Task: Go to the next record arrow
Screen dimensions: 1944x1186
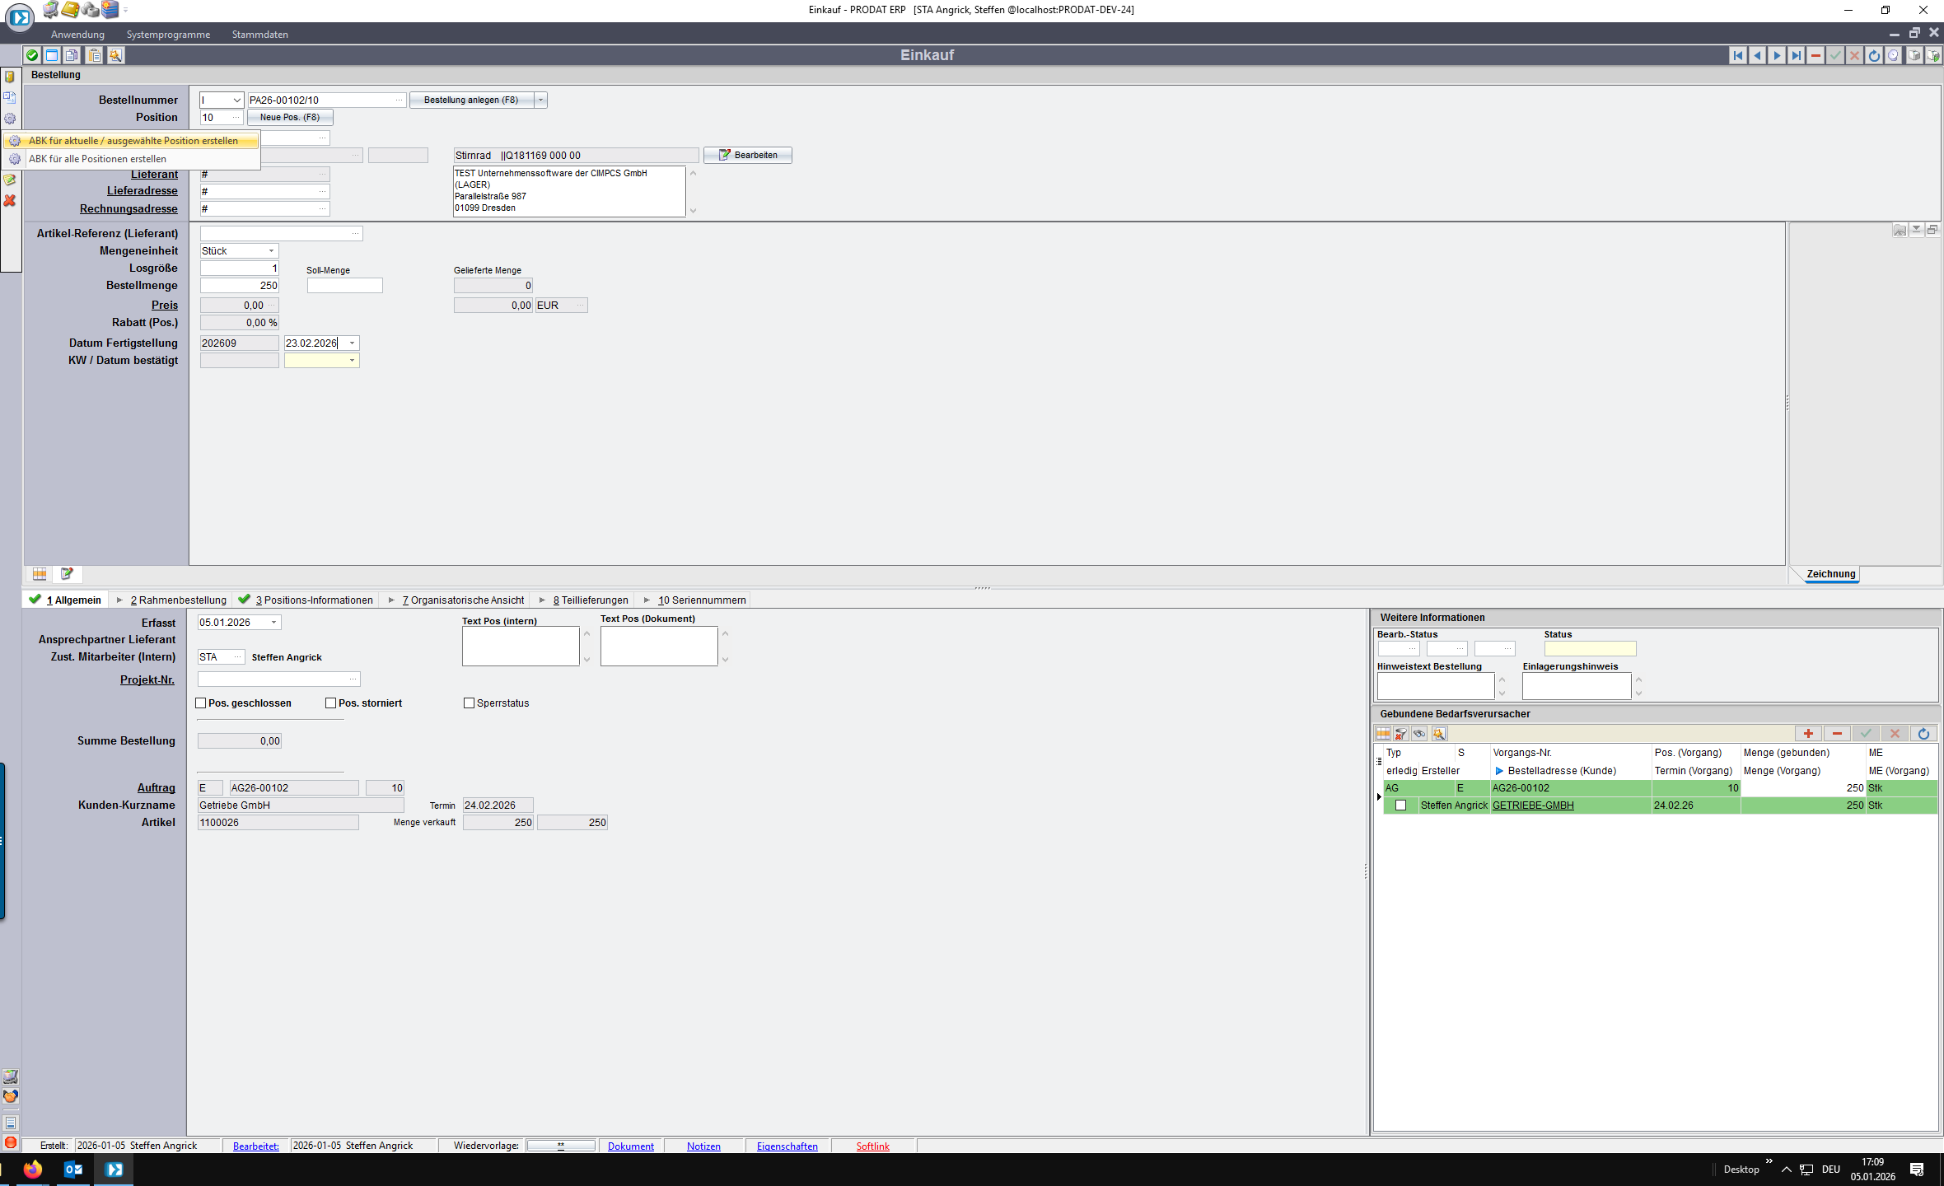Action: tap(1777, 55)
